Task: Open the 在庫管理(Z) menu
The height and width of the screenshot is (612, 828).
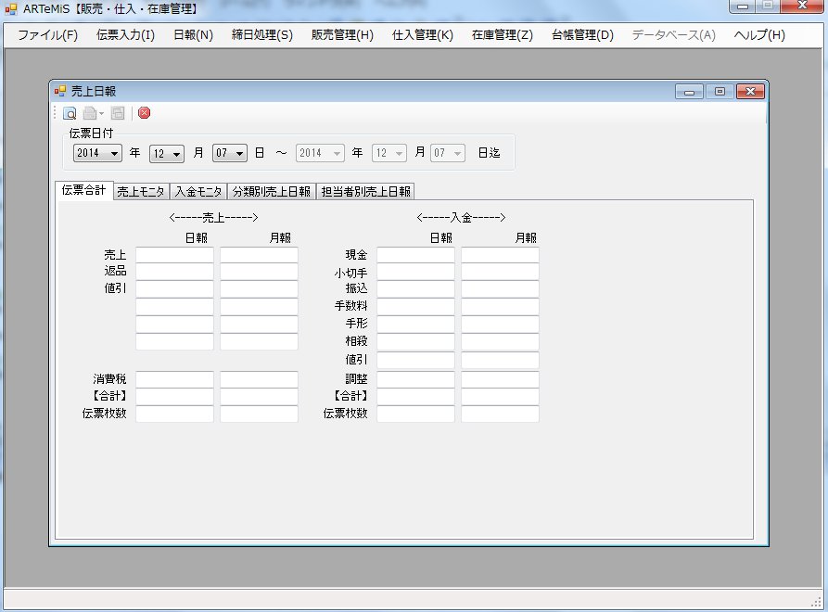Action: click(503, 35)
